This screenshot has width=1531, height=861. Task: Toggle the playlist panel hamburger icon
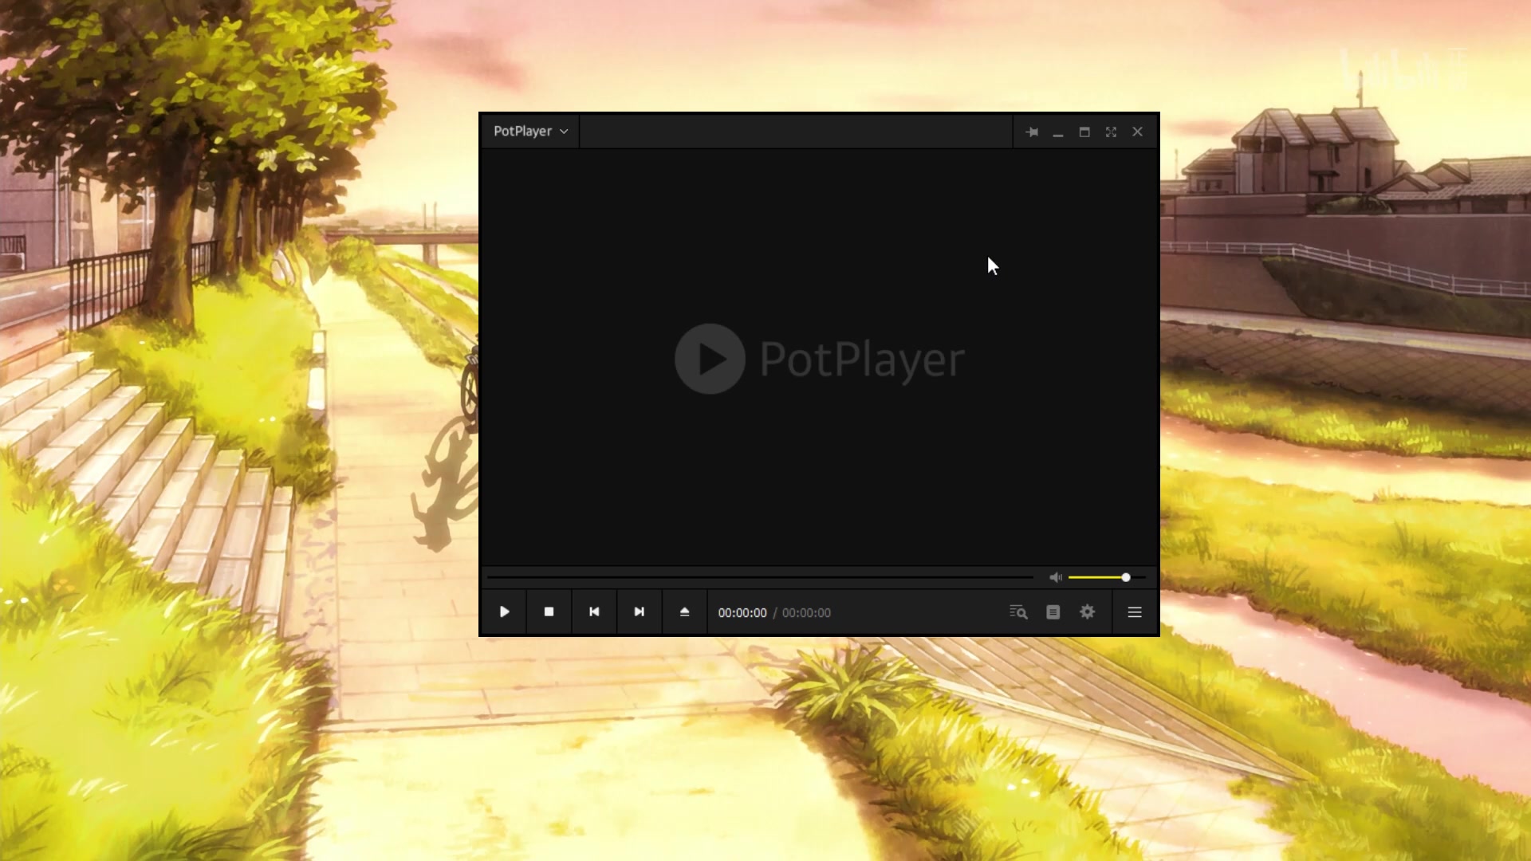tap(1135, 612)
